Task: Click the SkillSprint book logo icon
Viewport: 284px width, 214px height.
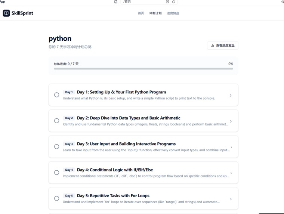Action: coord(6,13)
